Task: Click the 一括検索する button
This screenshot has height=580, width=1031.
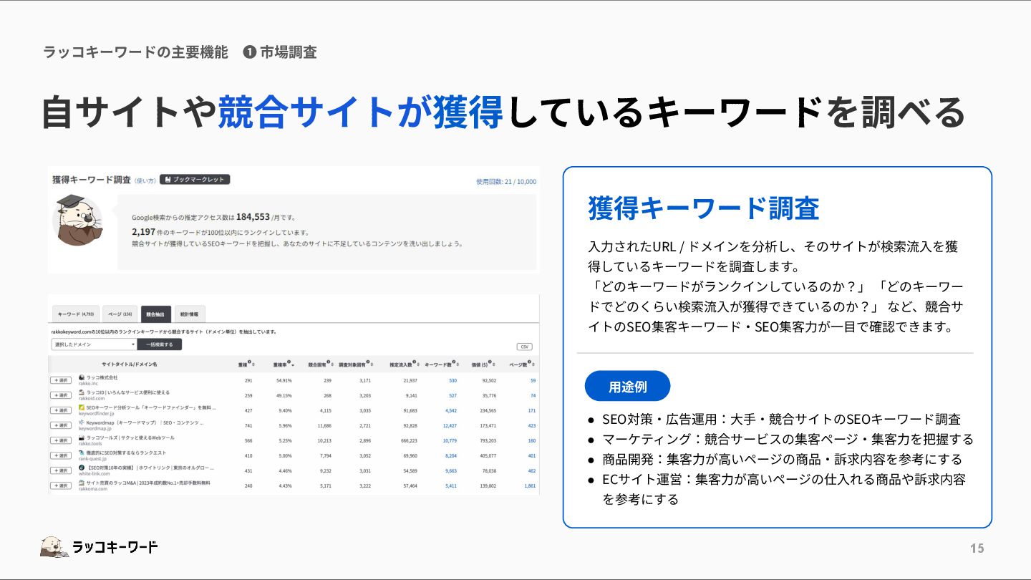Action: (159, 344)
